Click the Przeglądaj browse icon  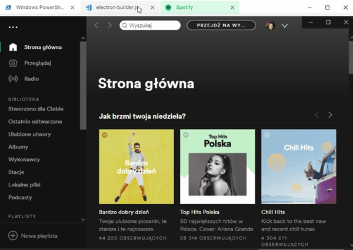click(13, 63)
